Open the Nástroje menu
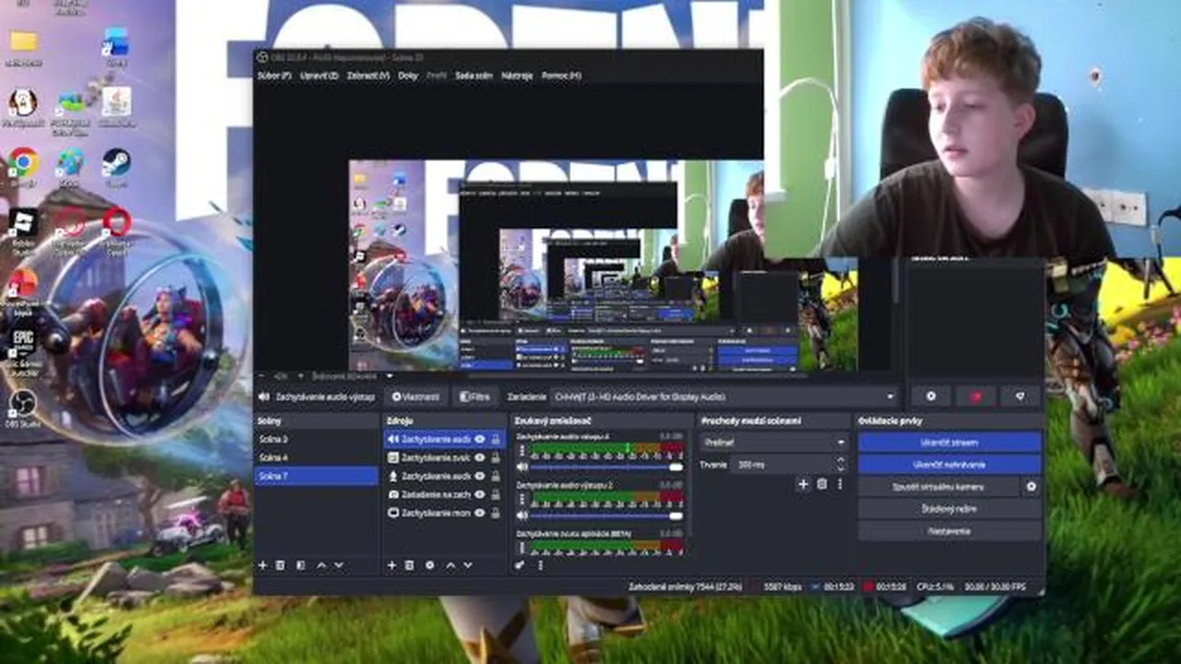Screen dimensions: 1181x664 click(x=517, y=76)
